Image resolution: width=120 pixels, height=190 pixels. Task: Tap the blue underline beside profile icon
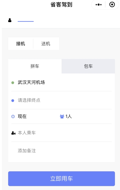(25, 21)
